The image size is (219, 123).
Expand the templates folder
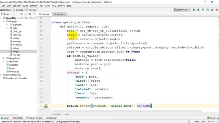(4, 61)
